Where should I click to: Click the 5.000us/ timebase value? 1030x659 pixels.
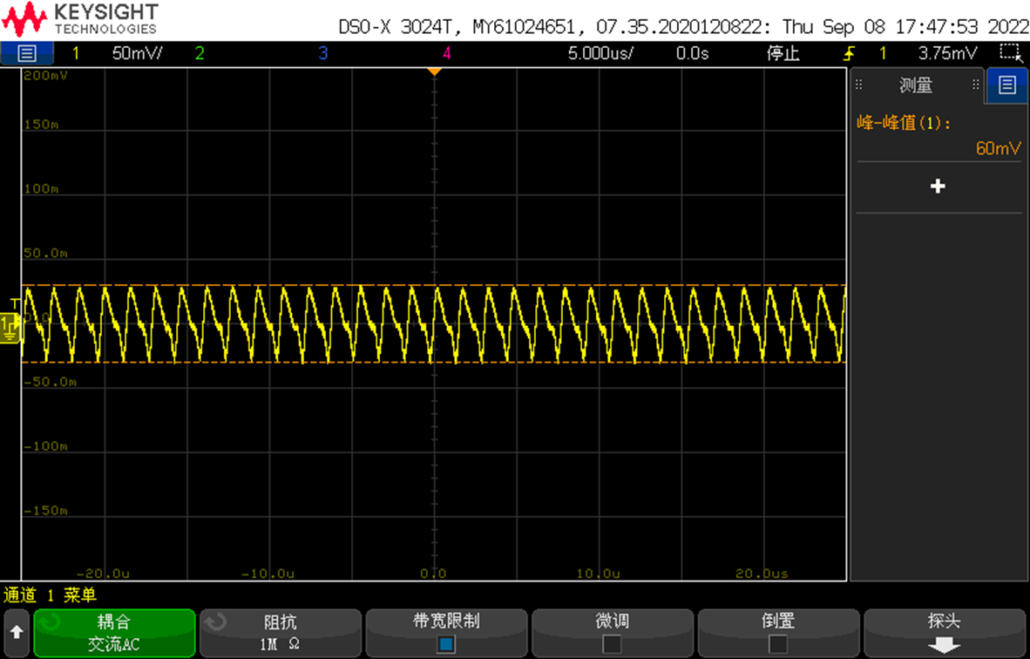[x=600, y=53]
